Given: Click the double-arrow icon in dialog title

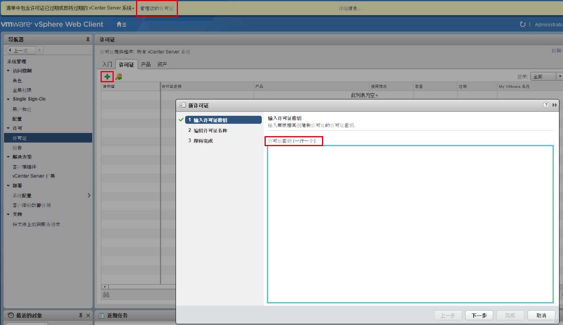Looking at the screenshot, I should click(555, 105).
